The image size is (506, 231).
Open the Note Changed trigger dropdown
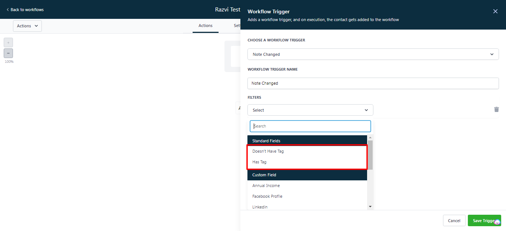coord(373,54)
